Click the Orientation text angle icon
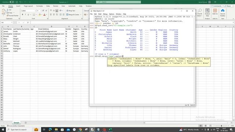Image resolution: width=235 pixels, height=132 pixels. tap(61, 11)
